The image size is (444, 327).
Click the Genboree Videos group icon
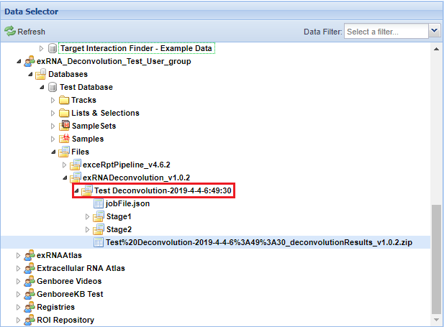[x=30, y=282]
